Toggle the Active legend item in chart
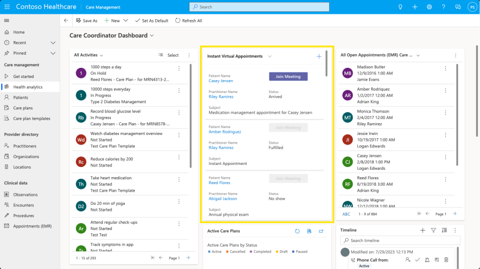The width and height of the screenshot is (480, 269). 215,251
